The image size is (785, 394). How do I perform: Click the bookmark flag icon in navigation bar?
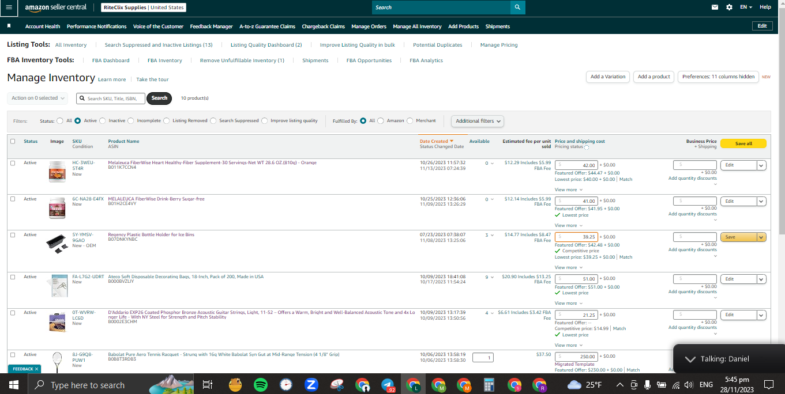[x=9, y=26]
